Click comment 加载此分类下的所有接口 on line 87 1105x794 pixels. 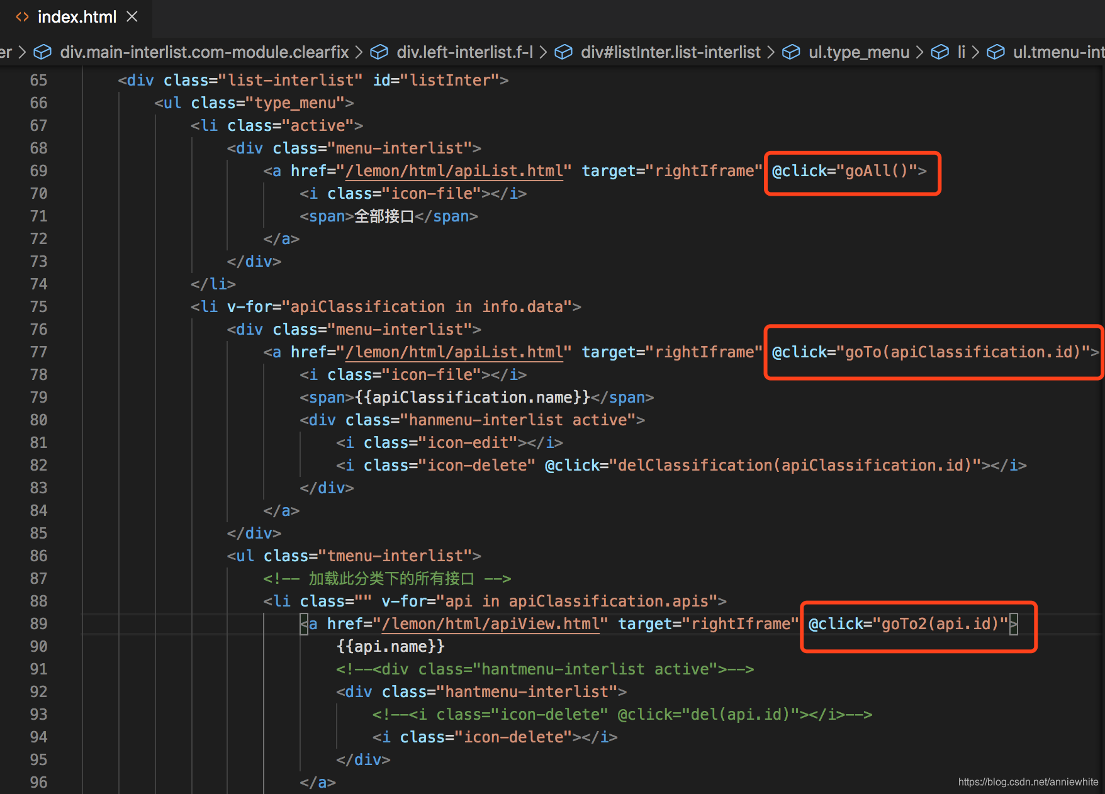click(391, 578)
